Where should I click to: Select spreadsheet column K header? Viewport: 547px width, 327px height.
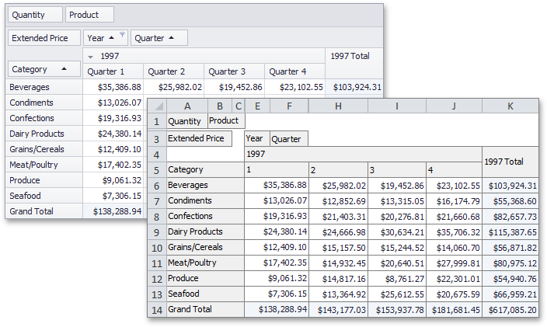click(510, 106)
